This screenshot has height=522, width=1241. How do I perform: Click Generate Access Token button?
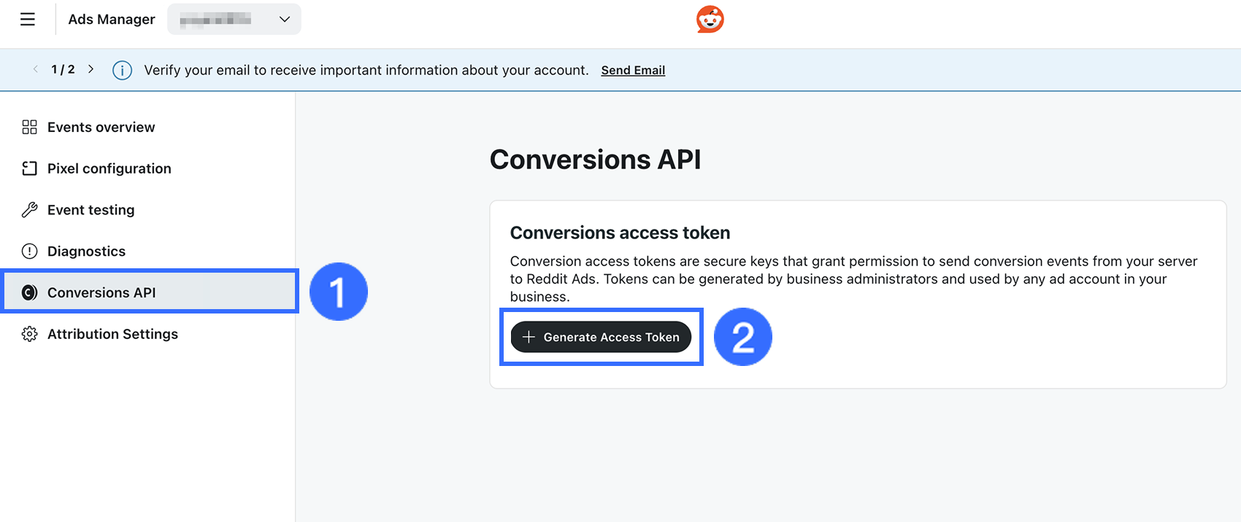tap(601, 337)
